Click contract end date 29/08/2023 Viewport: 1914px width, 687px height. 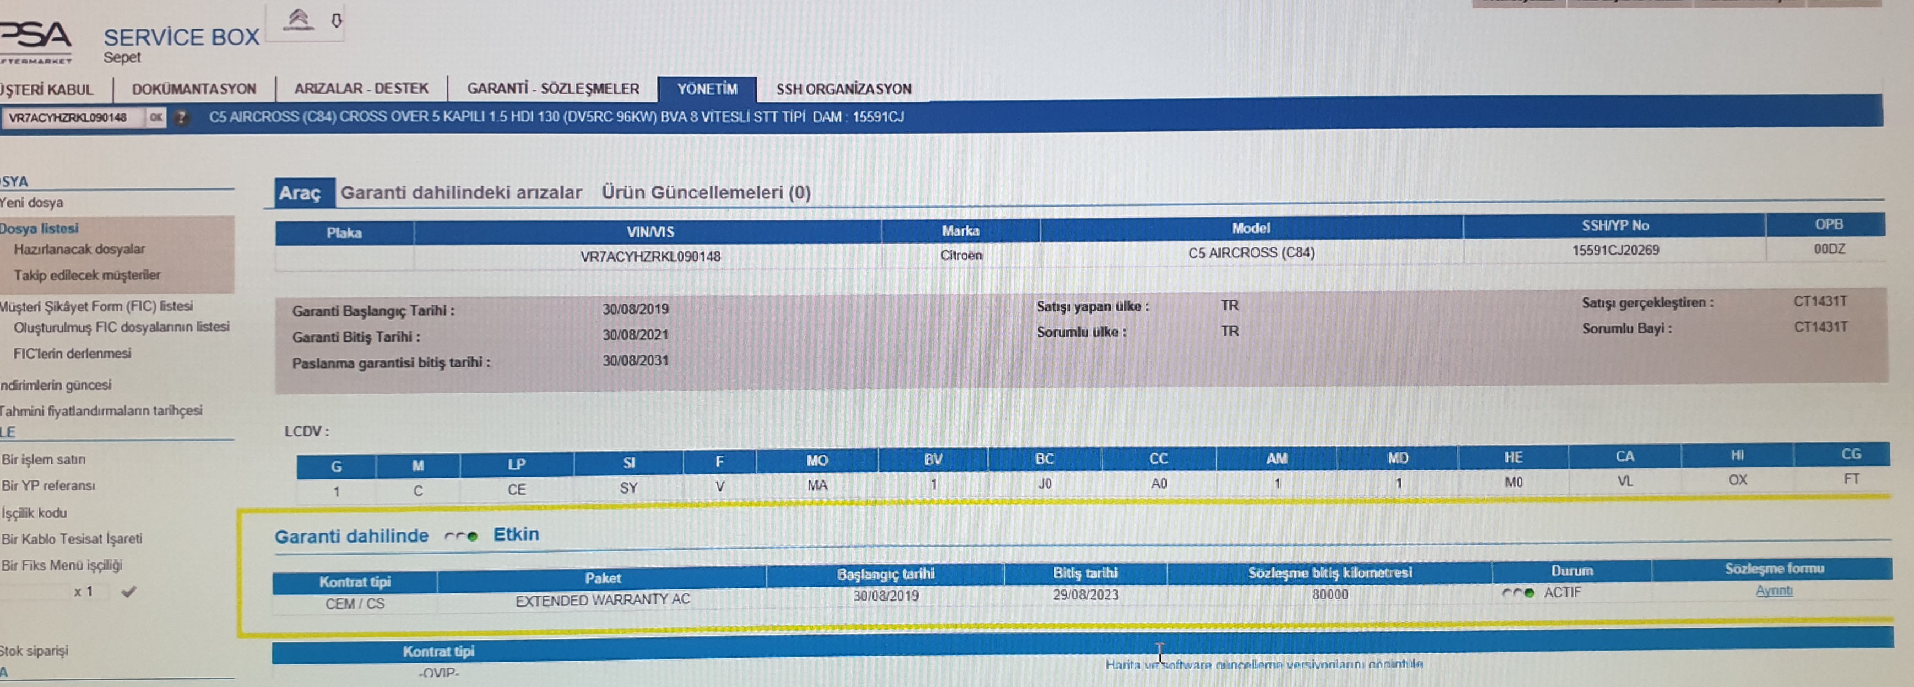[1086, 595]
